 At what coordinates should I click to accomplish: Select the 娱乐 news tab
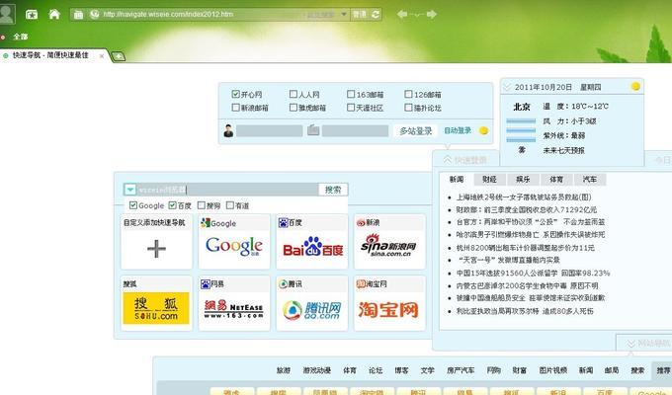point(523,179)
